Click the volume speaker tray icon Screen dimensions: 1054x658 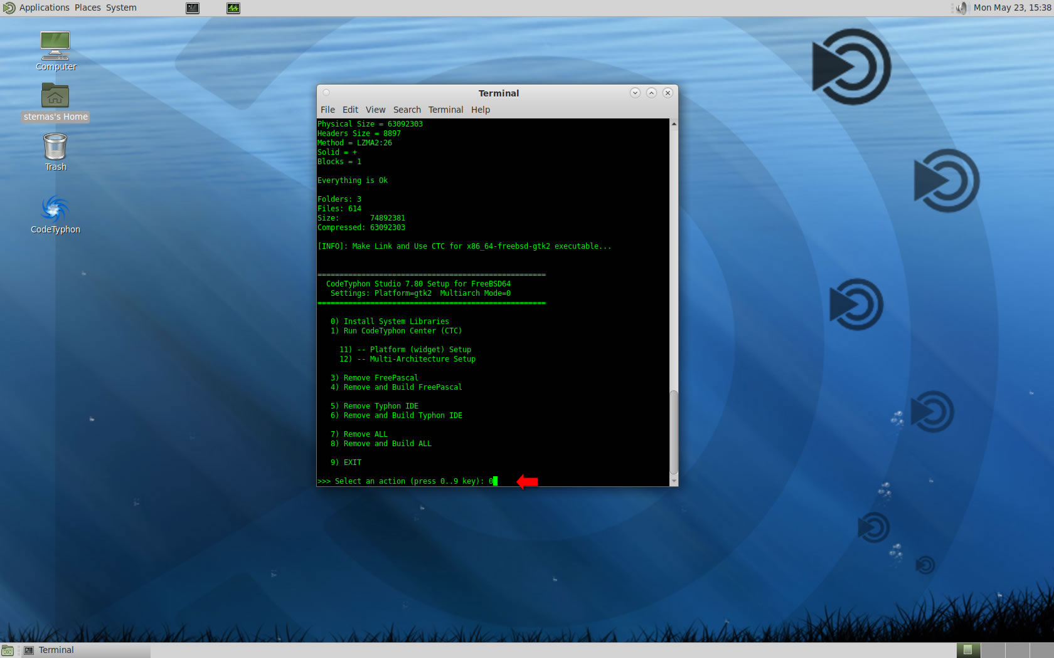(961, 8)
